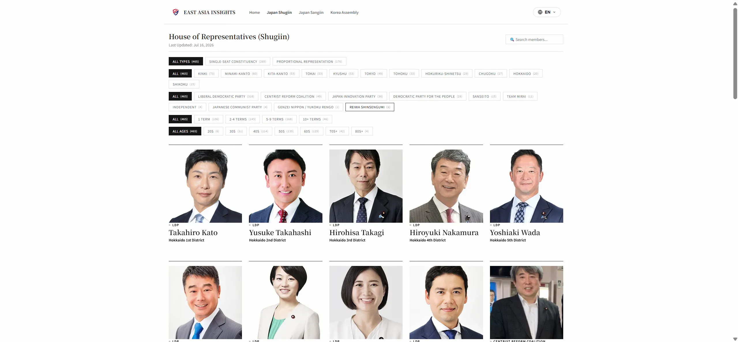Click the Last Updated: Jul 16, 2026 text

[191, 45]
